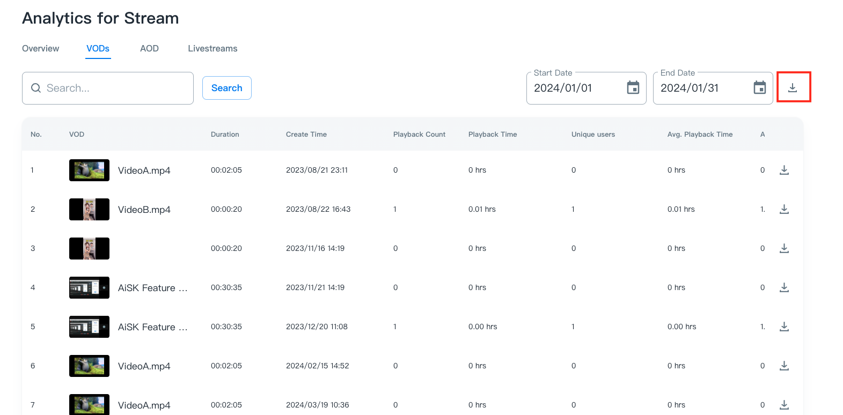Click the Playback Count column header
Screen dimensions: 843x415
point(419,135)
